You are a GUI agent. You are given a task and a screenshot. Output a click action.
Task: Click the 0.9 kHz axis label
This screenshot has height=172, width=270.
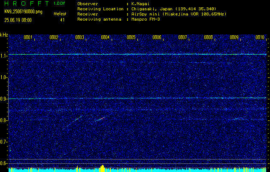click(x=3, y=99)
